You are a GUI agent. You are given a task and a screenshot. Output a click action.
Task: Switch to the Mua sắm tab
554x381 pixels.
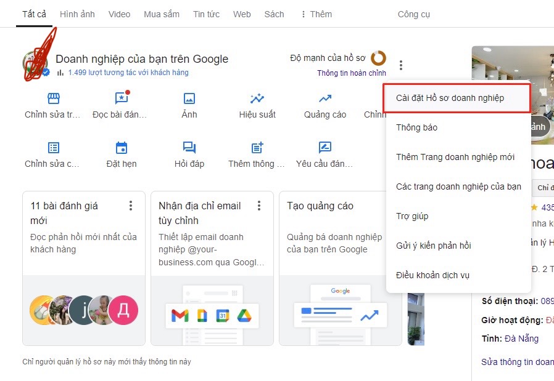(x=162, y=14)
